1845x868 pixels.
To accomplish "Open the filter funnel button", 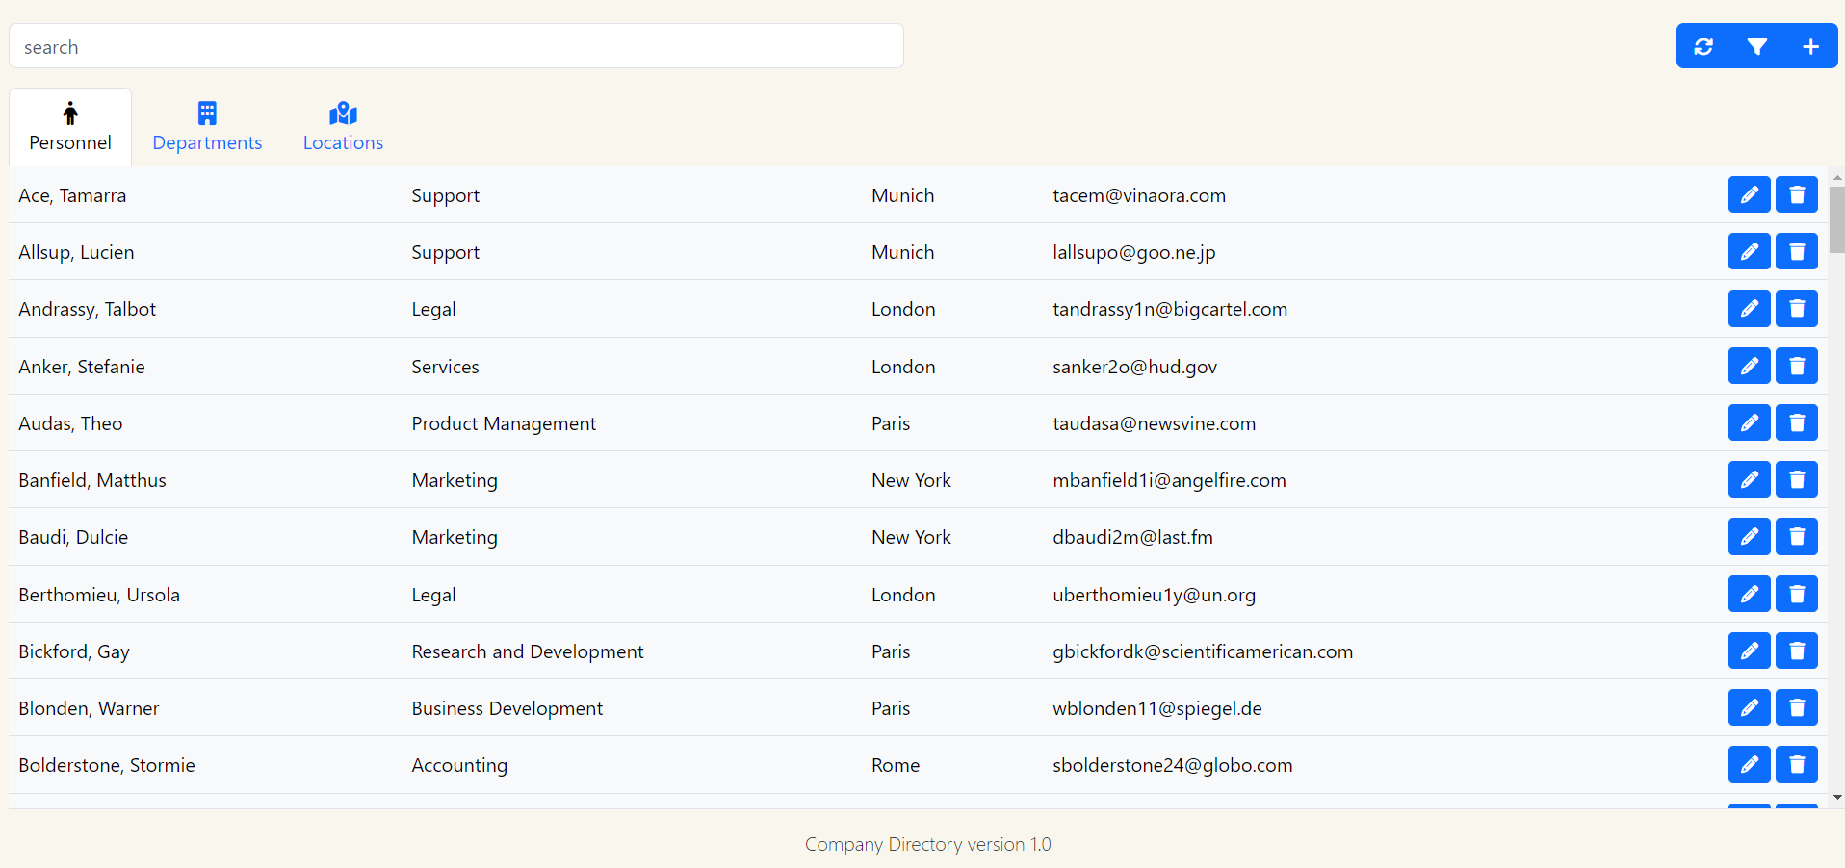I will click(x=1757, y=46).
